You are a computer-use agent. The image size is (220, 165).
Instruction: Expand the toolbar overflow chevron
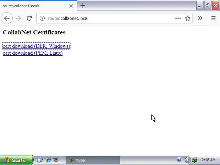(200, 18)
